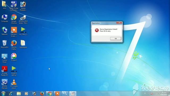Close the Registration dialog window
170x96 pixels.
tap(119, 23)
